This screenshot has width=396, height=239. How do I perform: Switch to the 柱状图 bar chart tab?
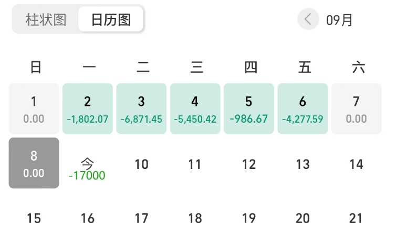[46, 20]
